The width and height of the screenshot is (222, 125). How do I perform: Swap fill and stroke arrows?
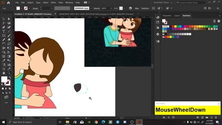[x=10, y=77]
